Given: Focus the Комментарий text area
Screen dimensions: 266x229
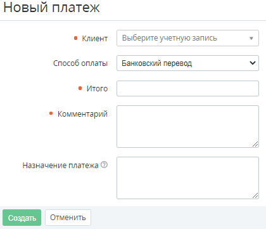Looking at the screenshot, I should point(187,126).
